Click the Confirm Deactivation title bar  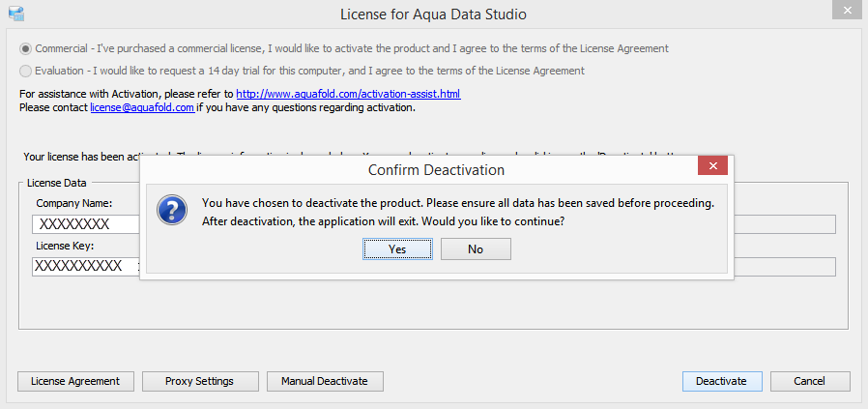[435, 170]
